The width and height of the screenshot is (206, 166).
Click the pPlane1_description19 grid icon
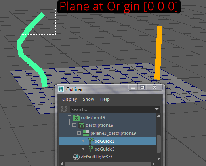click(86, 133)
